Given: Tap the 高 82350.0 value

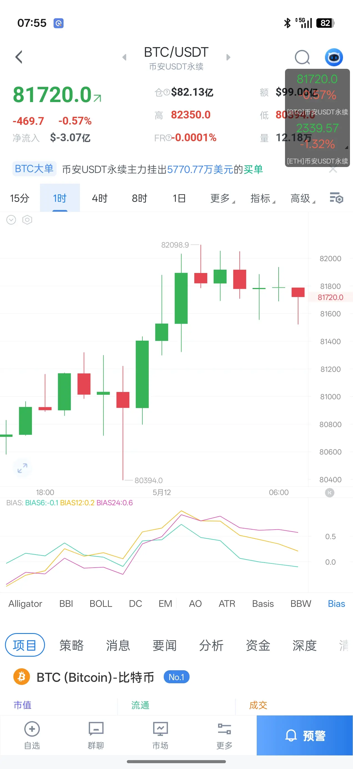Looking at the screenshot, I should coord(191,115).
